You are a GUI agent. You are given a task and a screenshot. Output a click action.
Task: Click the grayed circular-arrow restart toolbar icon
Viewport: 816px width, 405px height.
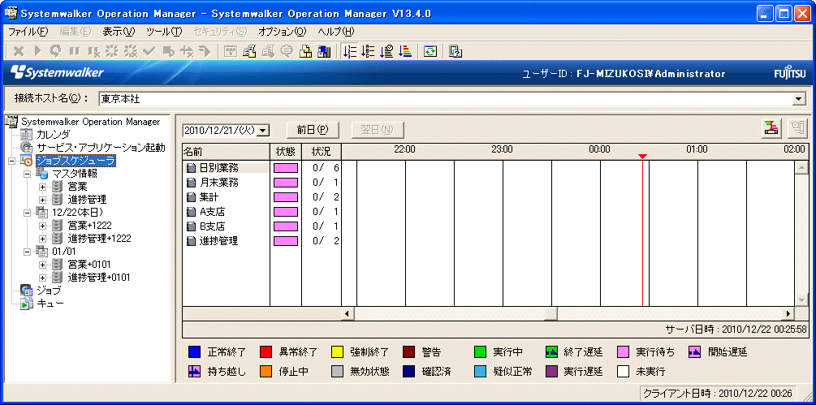[56, 51]
